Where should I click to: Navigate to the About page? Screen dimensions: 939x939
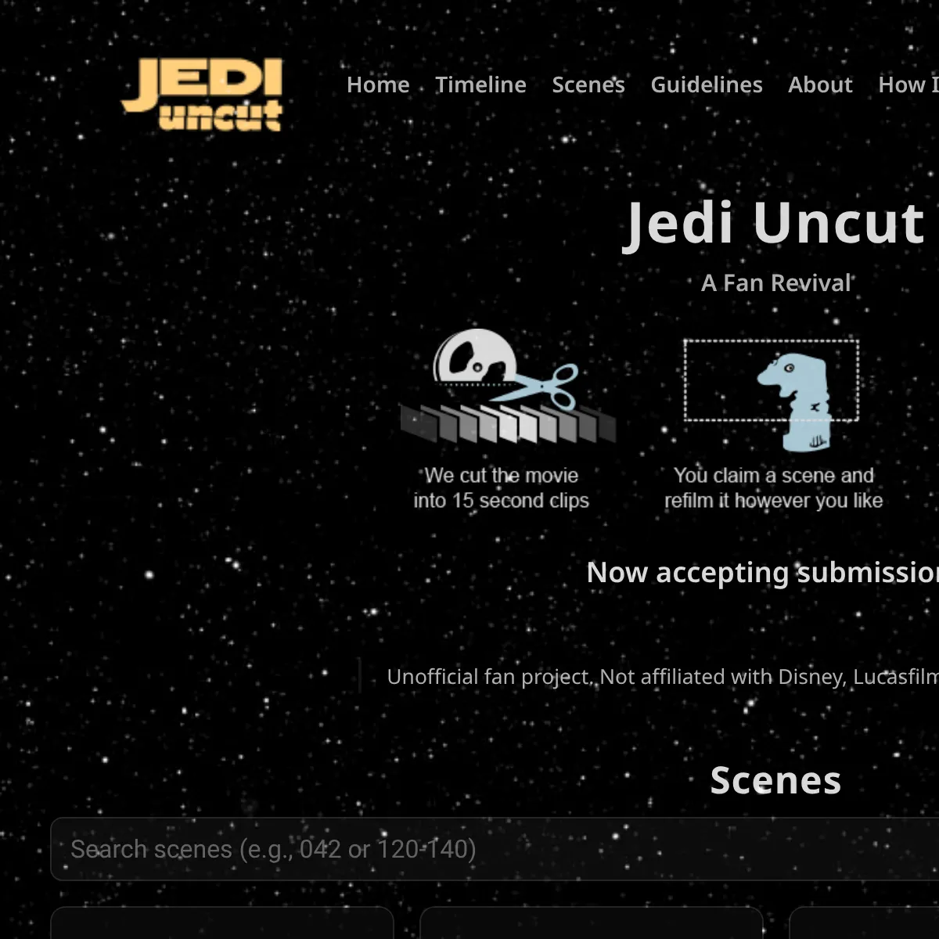point(820,85)
